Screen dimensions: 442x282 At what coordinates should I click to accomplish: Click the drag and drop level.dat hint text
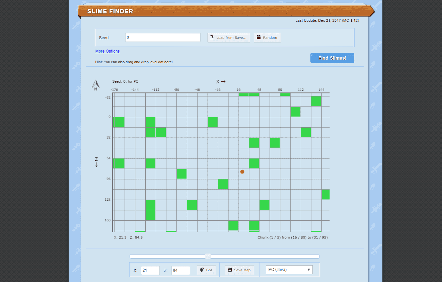[x=134, y=62]
